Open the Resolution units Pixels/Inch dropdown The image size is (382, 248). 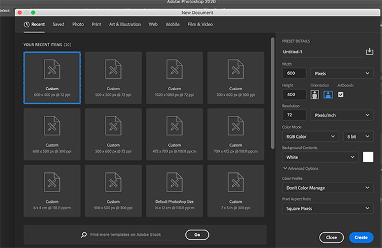(x=341, y=115)
